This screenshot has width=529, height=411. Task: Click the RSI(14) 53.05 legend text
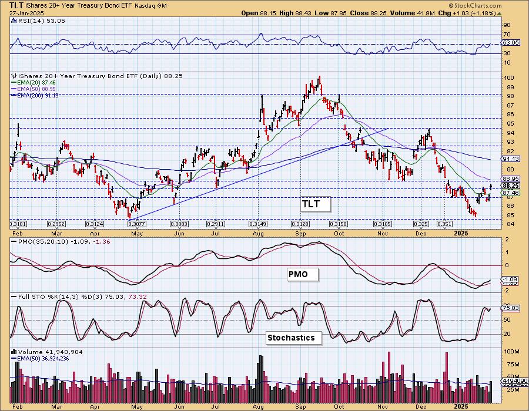point(41,21)
